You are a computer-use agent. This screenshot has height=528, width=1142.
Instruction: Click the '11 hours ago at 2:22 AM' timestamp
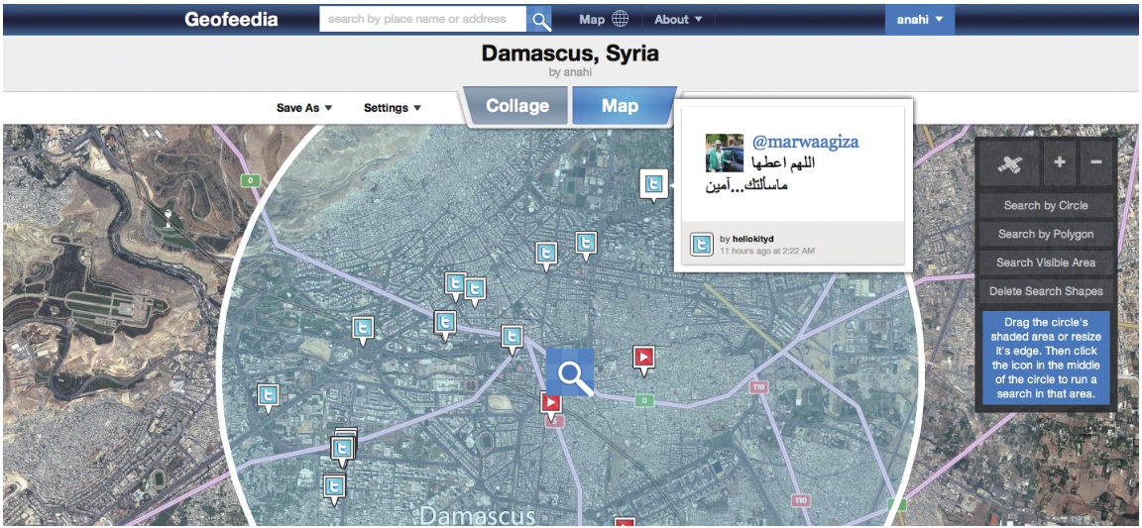pyautogui.click(x=767, y=251)
